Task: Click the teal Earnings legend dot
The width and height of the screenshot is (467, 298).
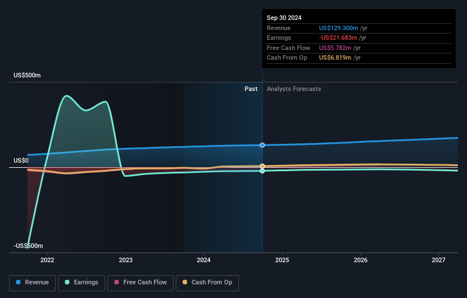Action: pyautogui.click(x=67, y=282)
